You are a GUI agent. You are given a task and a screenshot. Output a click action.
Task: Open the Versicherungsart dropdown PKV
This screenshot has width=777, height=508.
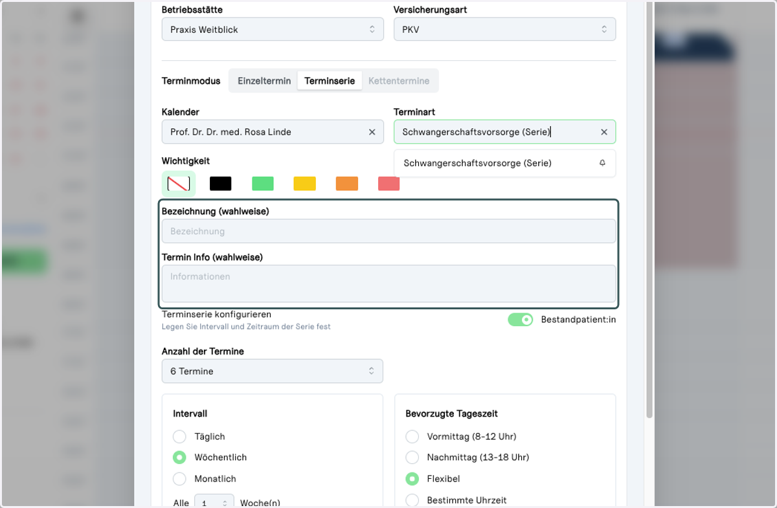(505, 29)
